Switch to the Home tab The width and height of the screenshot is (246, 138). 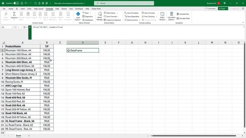(11, 9)
